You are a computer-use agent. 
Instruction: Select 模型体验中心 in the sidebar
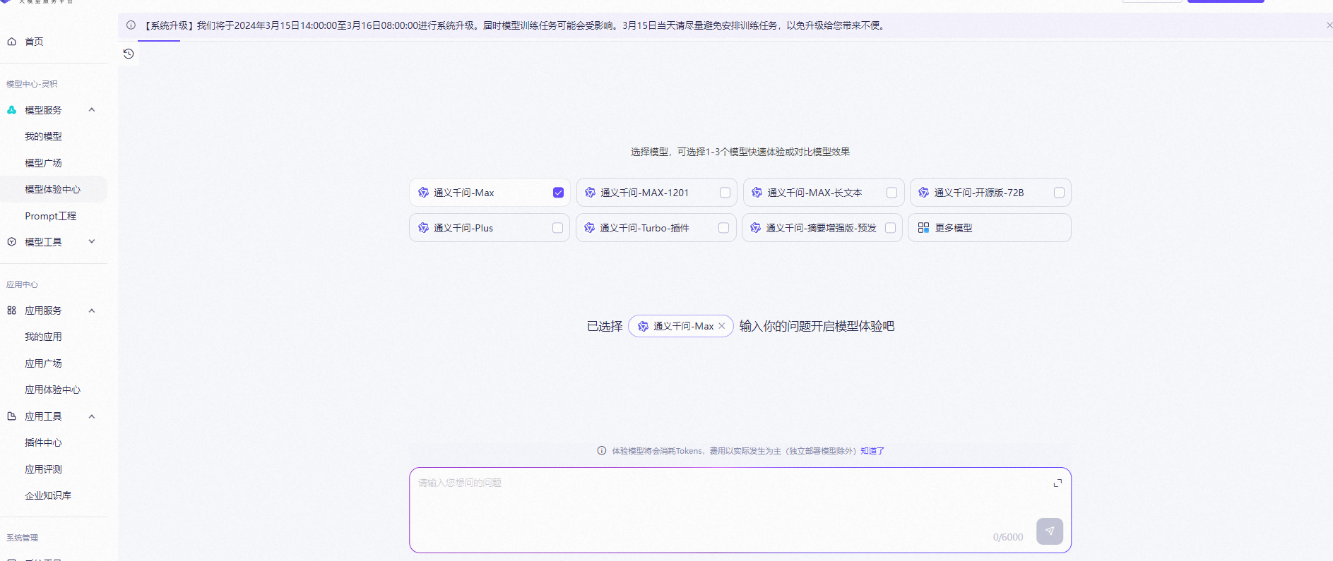(x=54, y=189)
